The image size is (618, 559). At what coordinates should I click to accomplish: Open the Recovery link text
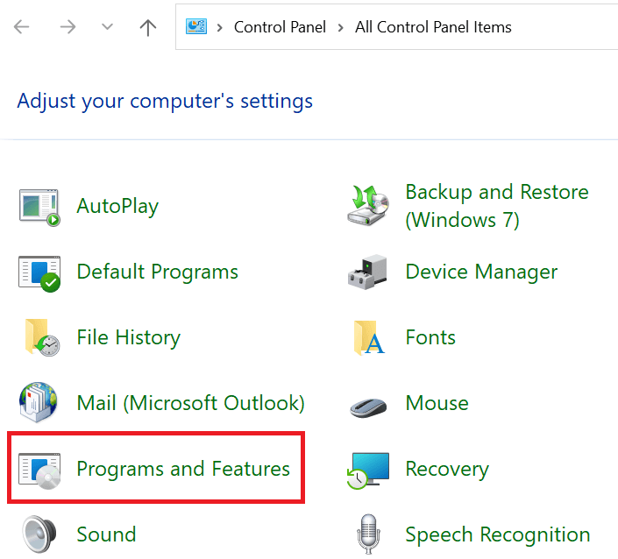pyautogui.click(x=447, y=470)
